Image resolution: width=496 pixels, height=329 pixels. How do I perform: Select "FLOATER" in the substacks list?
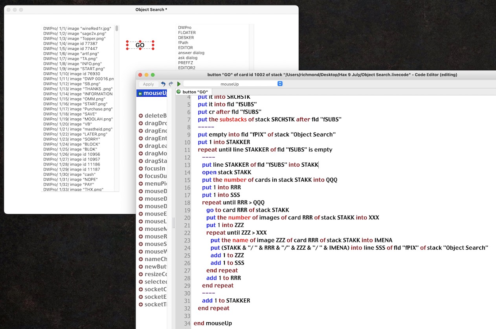187,33
